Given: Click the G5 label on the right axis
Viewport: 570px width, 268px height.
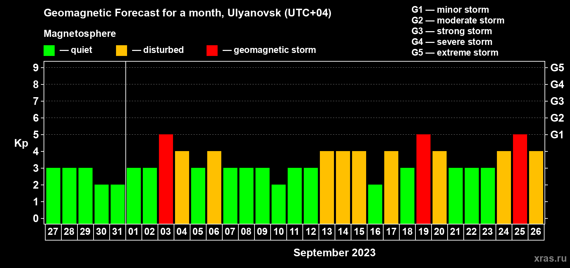Looking at the screenshot, I should pyautogui.click(x=557, y=68).
